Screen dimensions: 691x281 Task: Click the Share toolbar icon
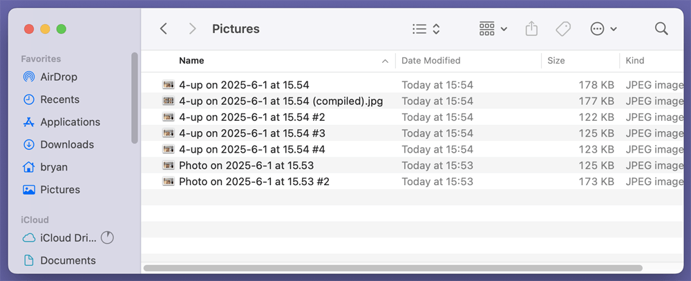(531, 28)
